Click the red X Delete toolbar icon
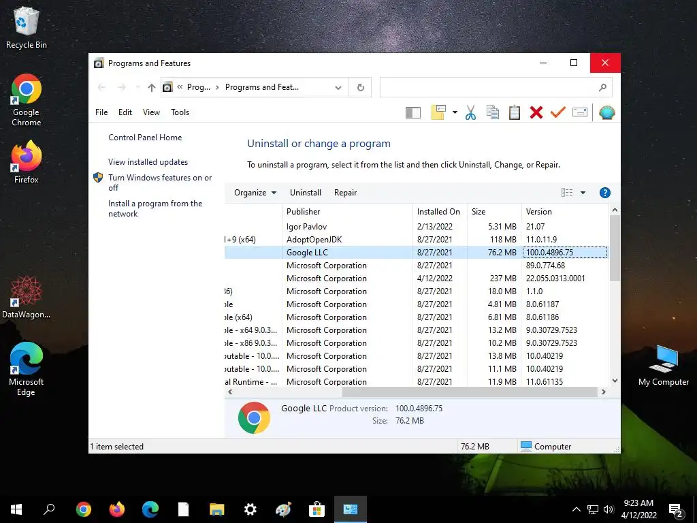Image resolution: width=697 pixels, height=523 pixels. coord(536,112)
